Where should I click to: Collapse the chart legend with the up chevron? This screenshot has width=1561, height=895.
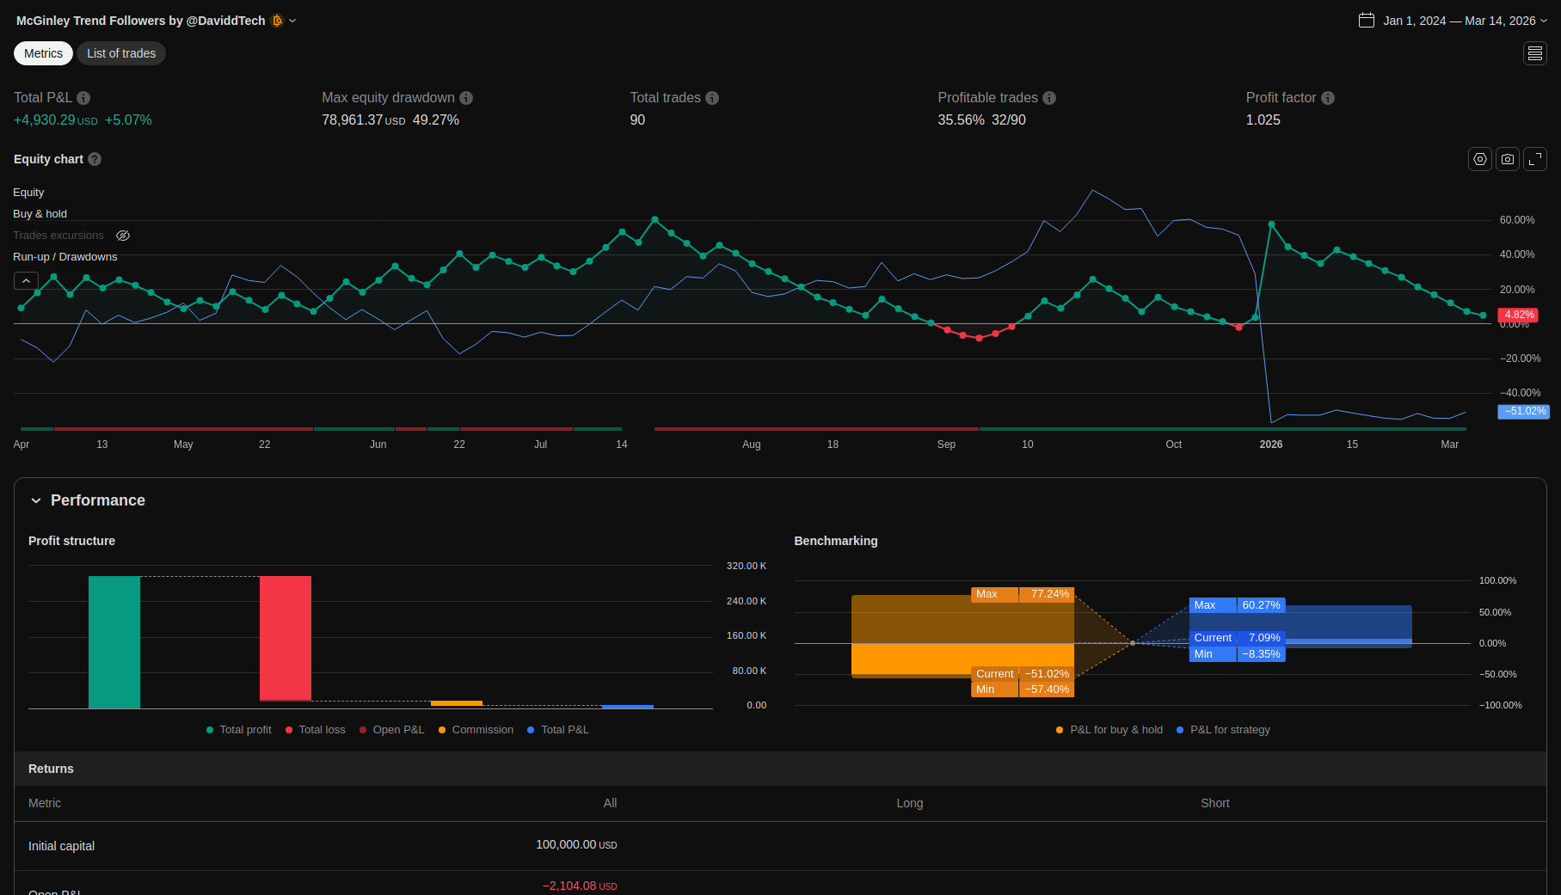pyautogui.click(x=26, y=281)
